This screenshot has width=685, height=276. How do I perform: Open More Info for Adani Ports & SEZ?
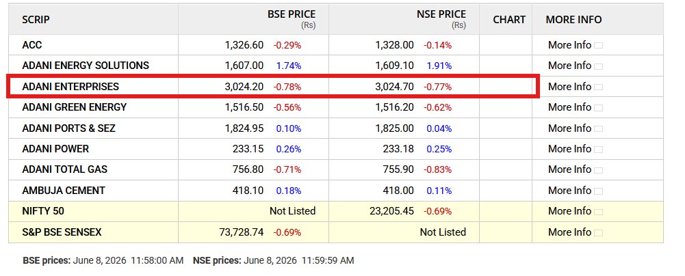click(569, 128)
